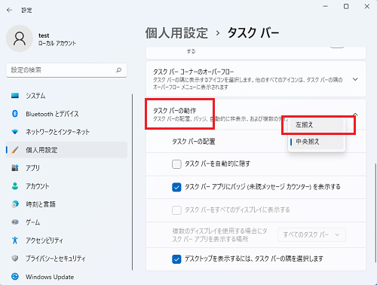Click the main content vertical scrollbar
377x285 pixels.
pos(375,213)
